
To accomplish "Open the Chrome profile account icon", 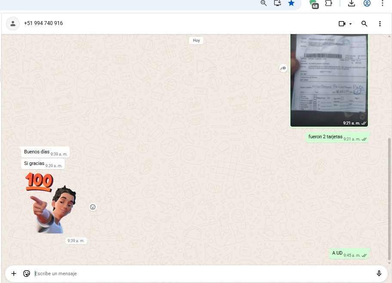I will (x=367, y=3).
